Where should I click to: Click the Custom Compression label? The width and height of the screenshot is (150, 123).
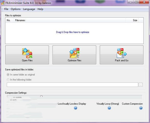click(x=132, y=104)
